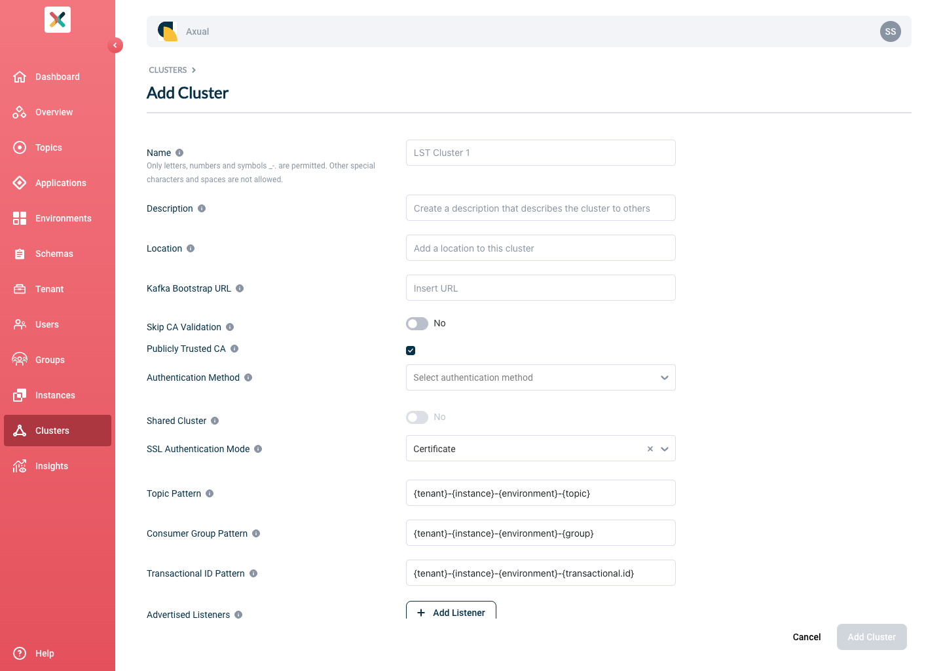The width and height of the screenshot is (943, 671).
Task: Cancel adding the cluster
Action: coord(807,637)
